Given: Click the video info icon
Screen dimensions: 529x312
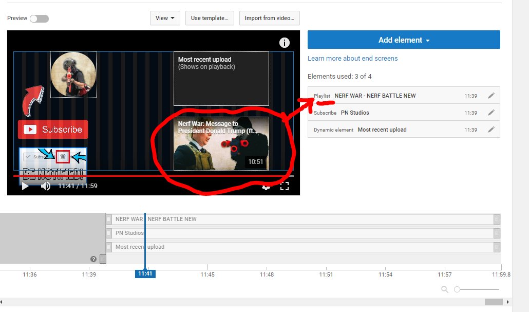Looking at the screenshot, I should pos(285,43).
